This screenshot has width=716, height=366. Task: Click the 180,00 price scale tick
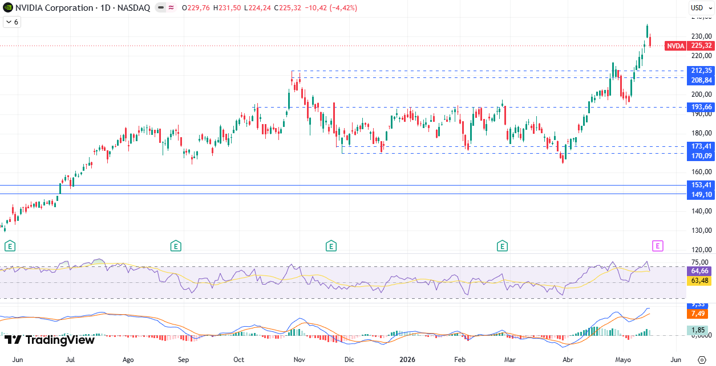pyautogui.click(x=700, y=133)
